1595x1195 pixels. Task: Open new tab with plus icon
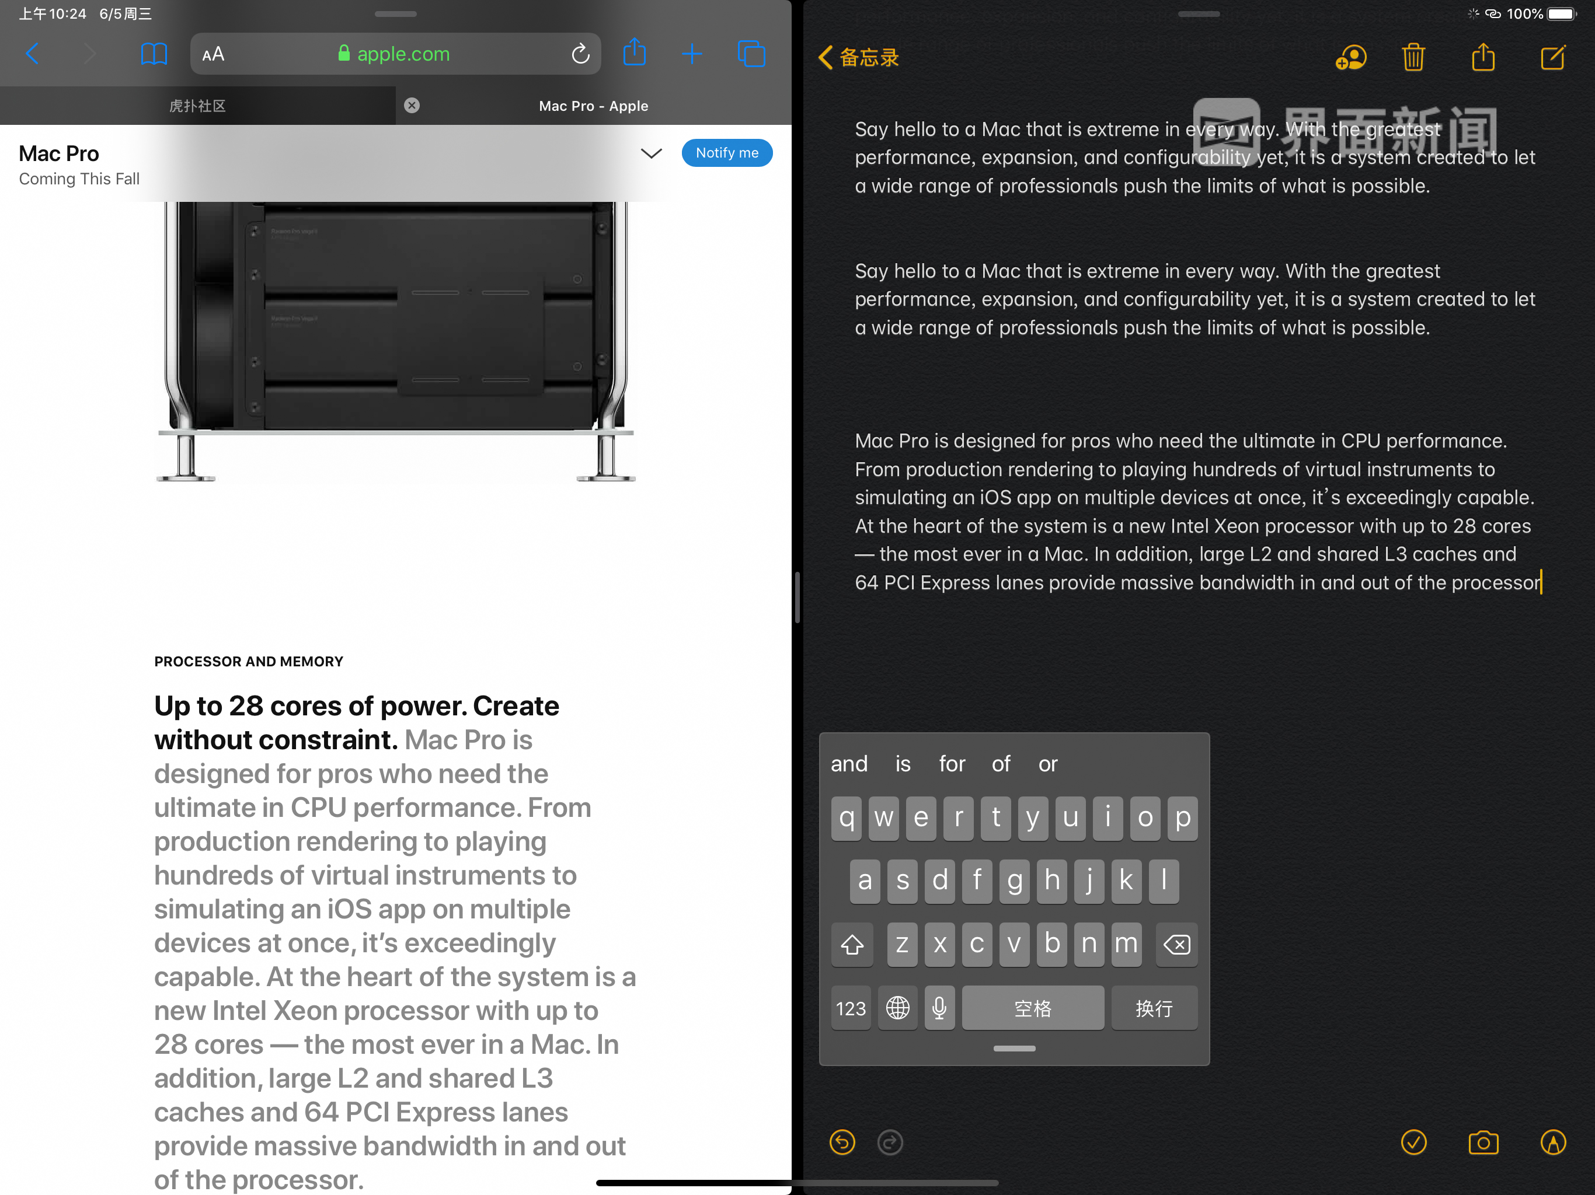pos(691,54)
